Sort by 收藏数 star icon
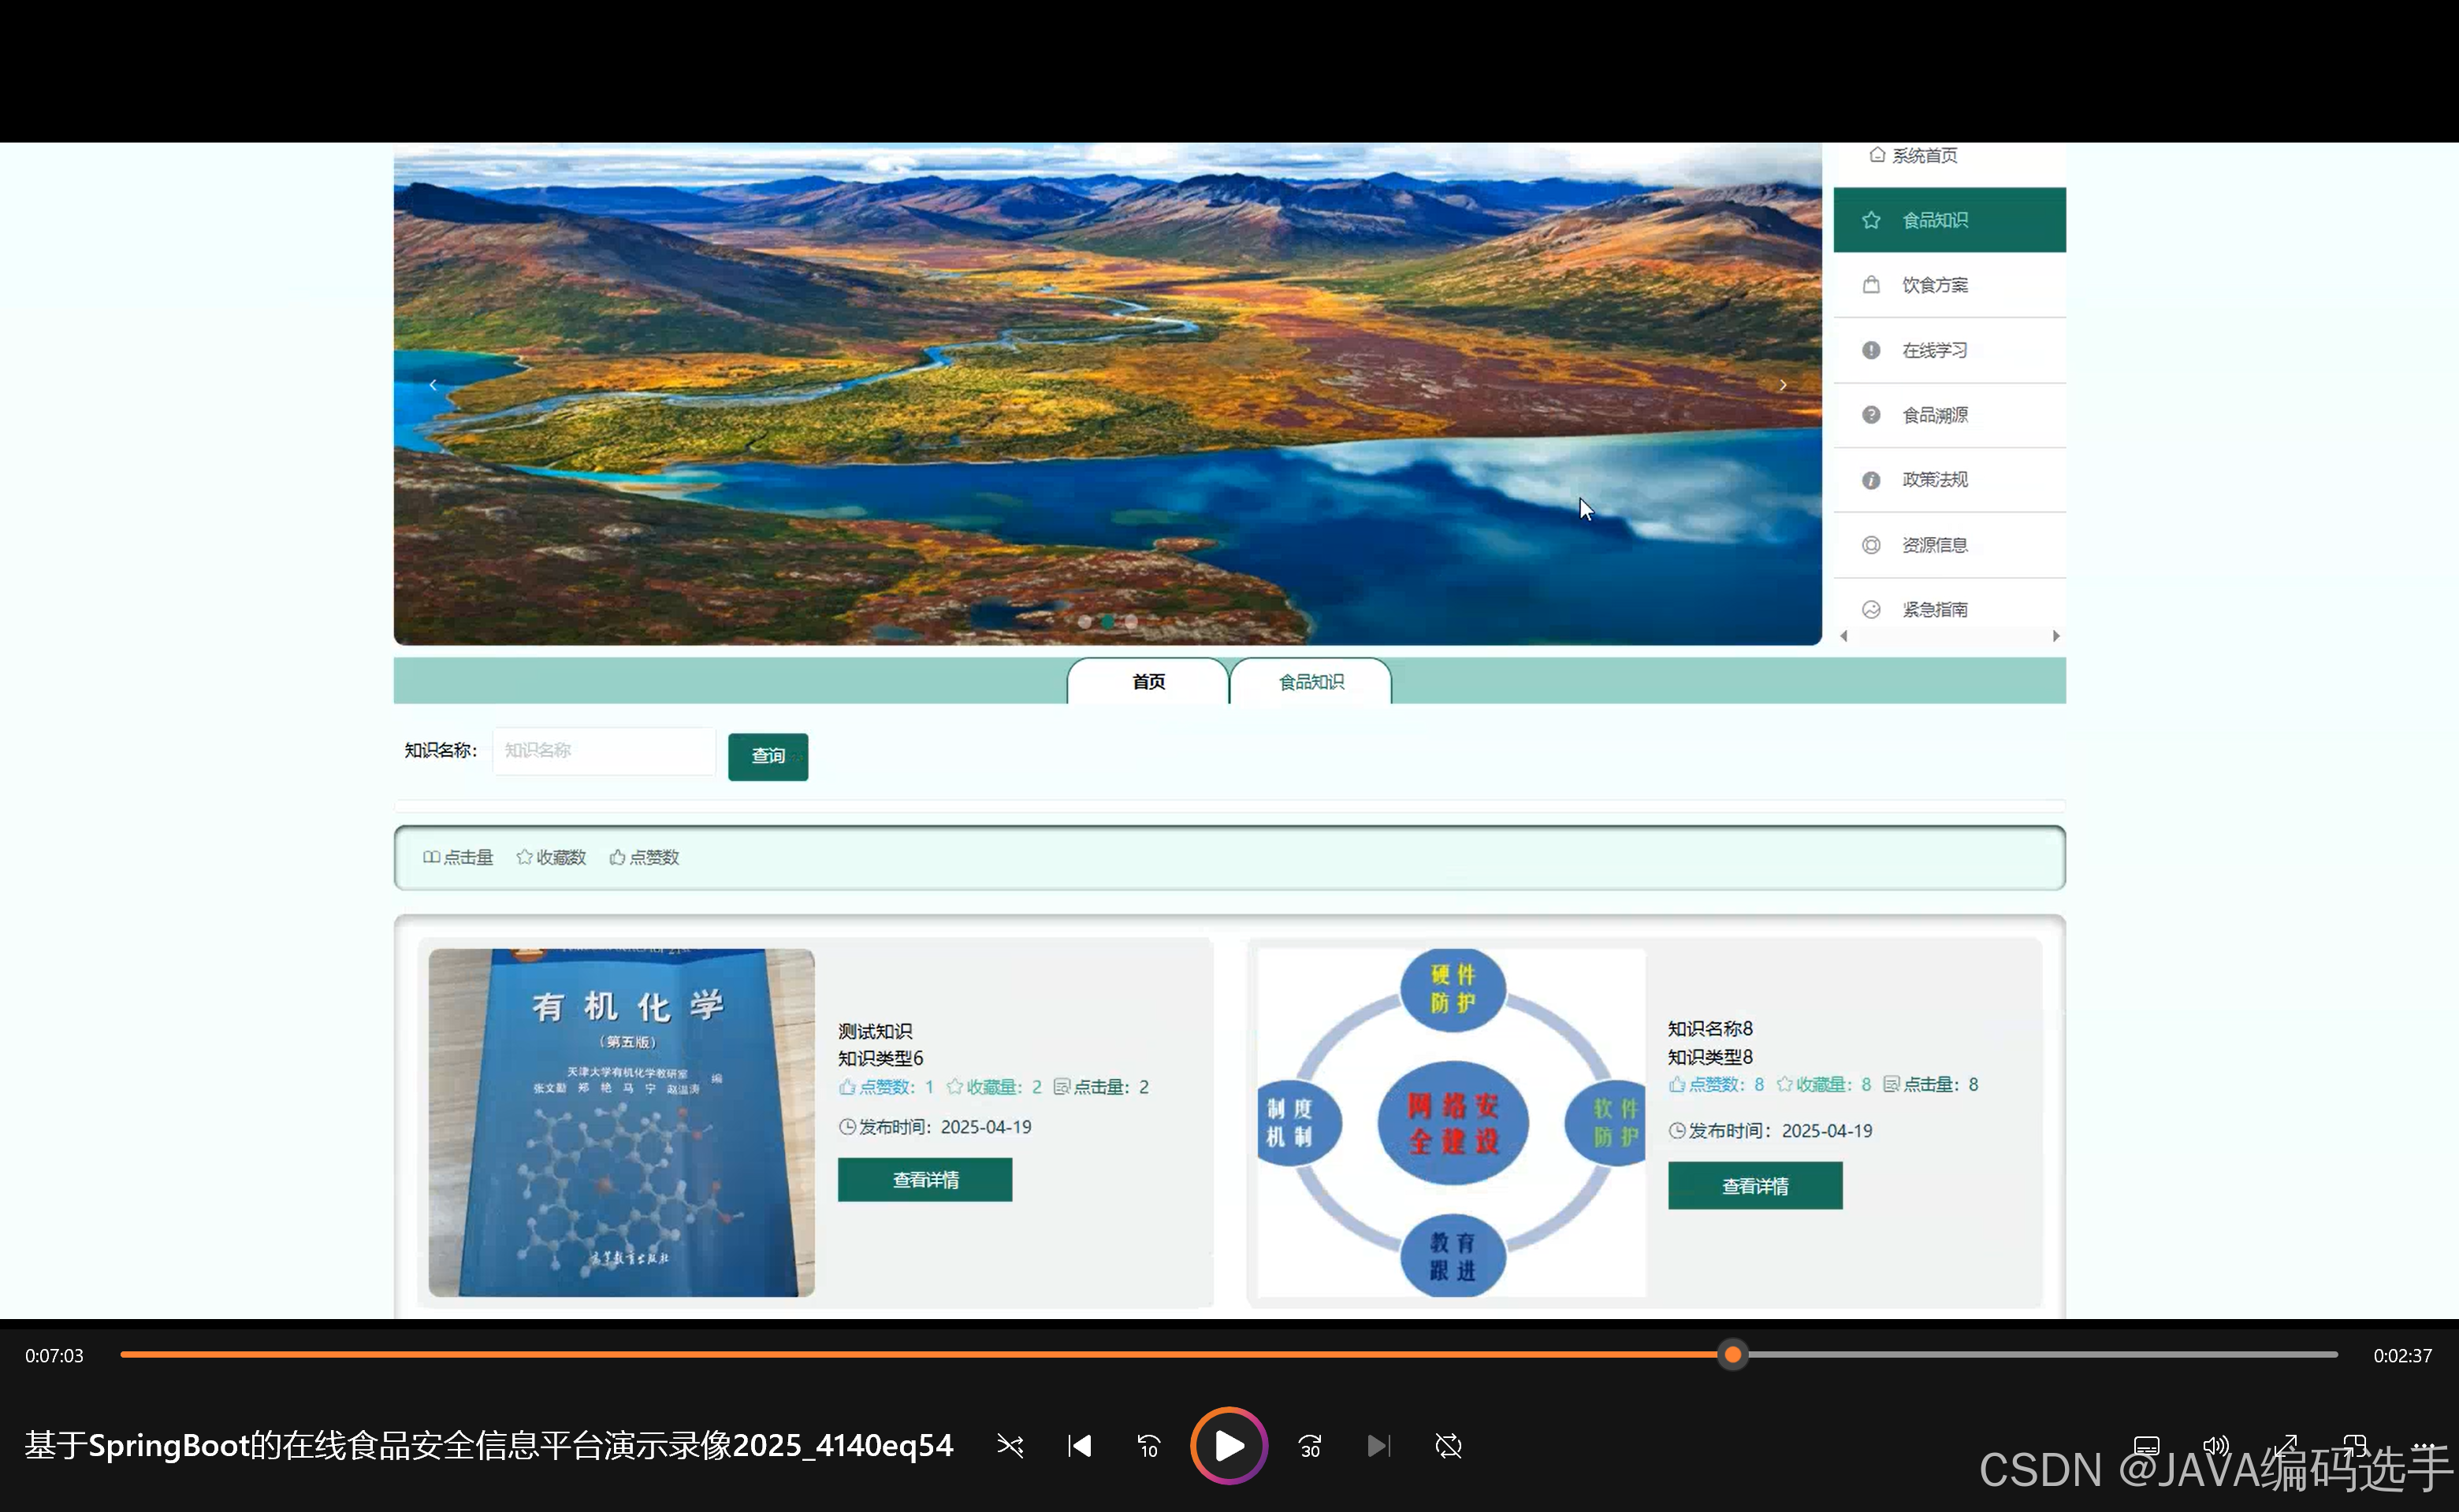The width and height of the screenshot is (2459, 1512). pos(524,857)
